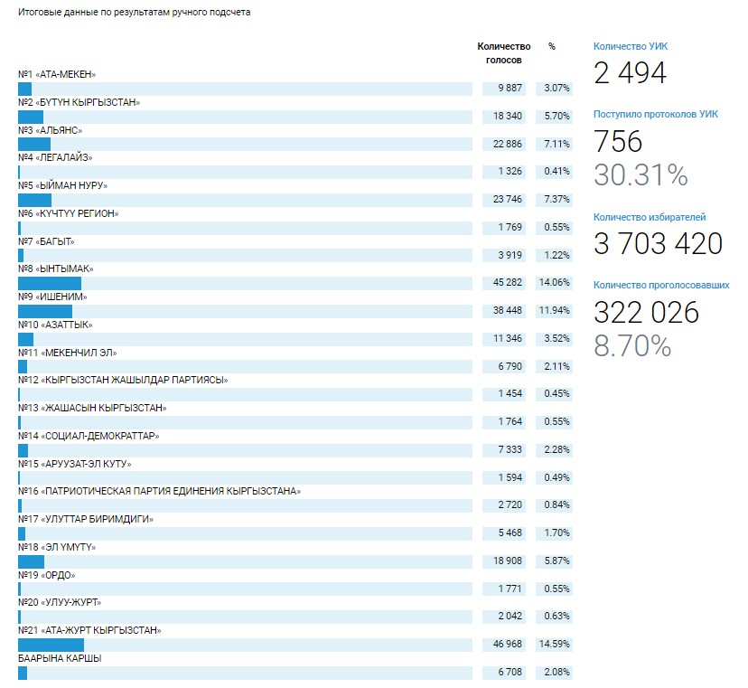748x688 pixels.
Task: Select the results bar for №5 «ЫЙМАН НУРУ»
Action: tap(35, 200)
